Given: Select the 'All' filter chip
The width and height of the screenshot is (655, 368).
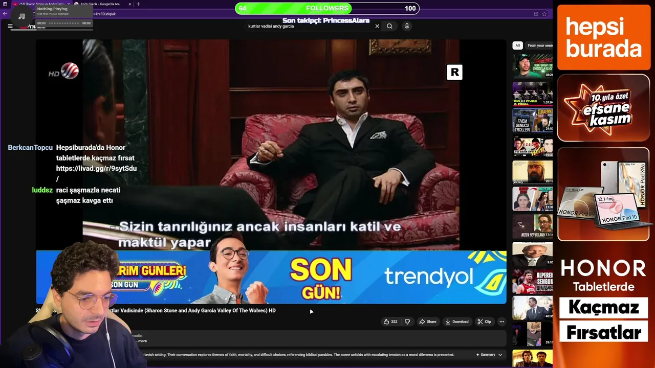Looking at the screenshot, I should pos(517,45).
